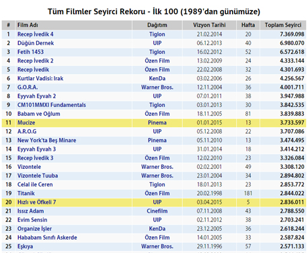This screenshot has height=253, width=308.
Task: Click Tiglon distributor in Celal ile Ceren row
Action: pos(157,184)
